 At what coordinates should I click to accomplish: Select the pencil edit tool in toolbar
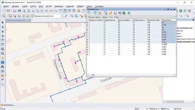[x=66, y=16]
